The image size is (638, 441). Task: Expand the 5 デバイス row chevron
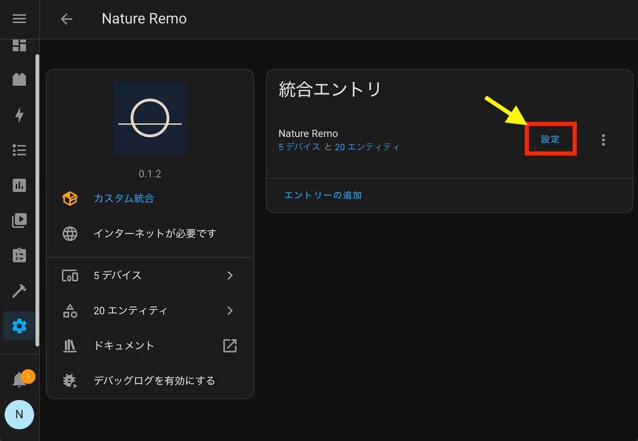pyautogui.click(x=230, y=275)
